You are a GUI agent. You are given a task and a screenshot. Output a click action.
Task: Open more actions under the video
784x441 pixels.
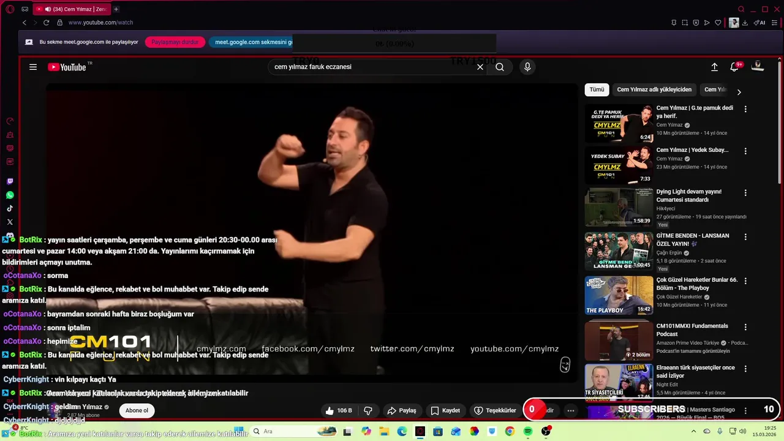click(570, 410)
